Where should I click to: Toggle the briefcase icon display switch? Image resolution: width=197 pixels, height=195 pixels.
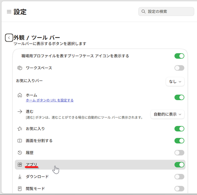point(179,56)
